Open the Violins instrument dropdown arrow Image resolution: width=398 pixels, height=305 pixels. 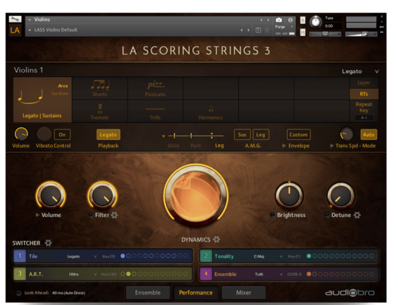30,20
